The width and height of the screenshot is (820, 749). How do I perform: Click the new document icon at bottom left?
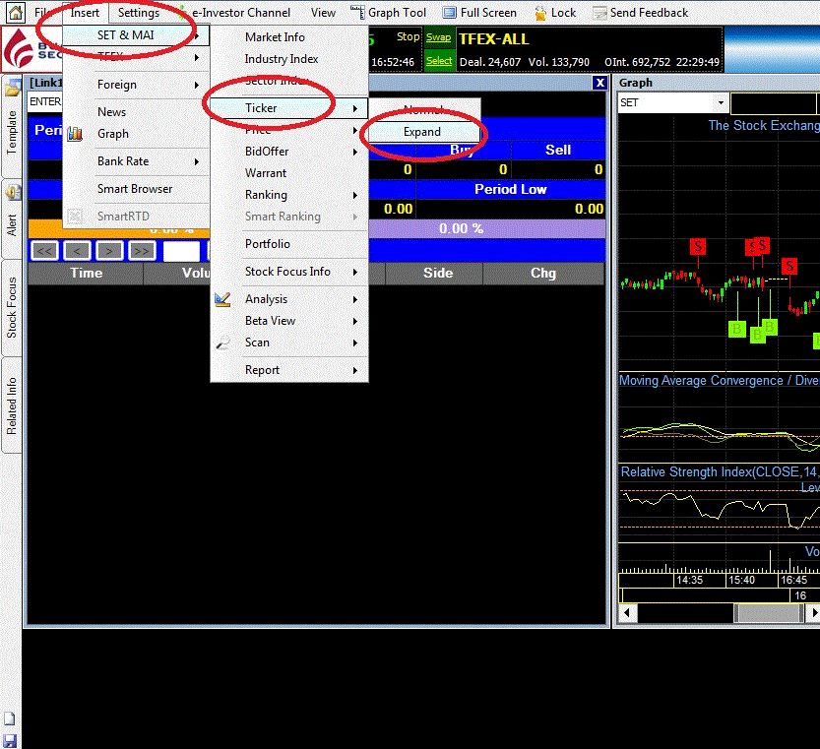tap(10, 718)
